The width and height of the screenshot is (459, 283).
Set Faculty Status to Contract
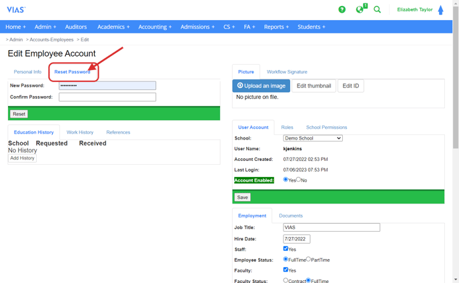[x=286, y=280]
